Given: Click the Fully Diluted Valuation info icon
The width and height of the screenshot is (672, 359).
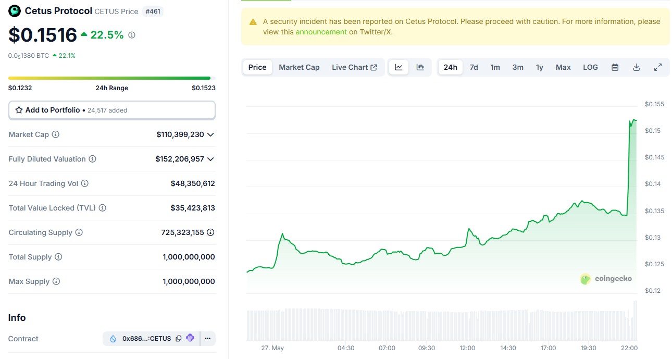Looking at the screenshot, I should pos(92,159).
